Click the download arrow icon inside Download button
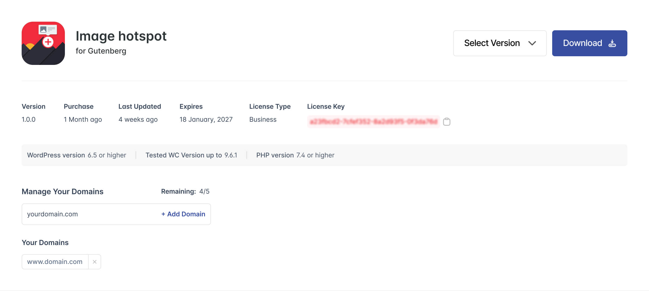This screenshot has height=291, width=649. point(612,43)
